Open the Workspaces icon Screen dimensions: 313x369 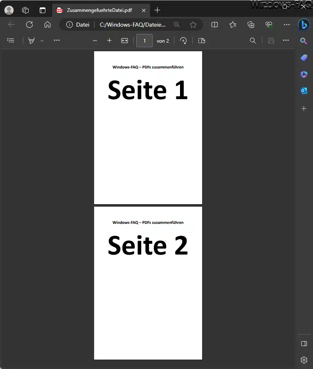[25, 10]
